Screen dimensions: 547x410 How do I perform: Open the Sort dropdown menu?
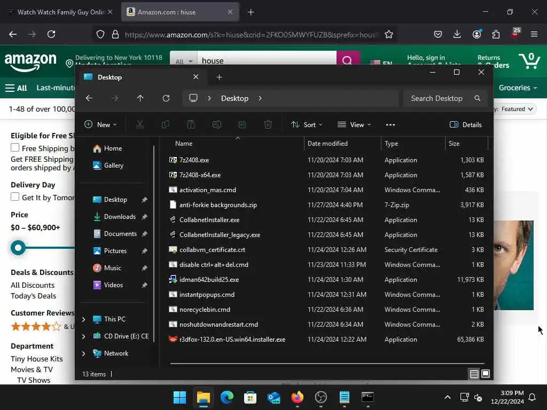tap(307, 125)
